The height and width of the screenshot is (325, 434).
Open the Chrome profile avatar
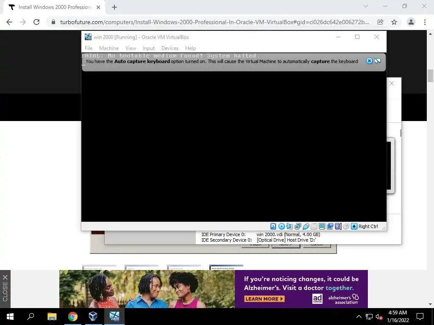click(411, 22)
